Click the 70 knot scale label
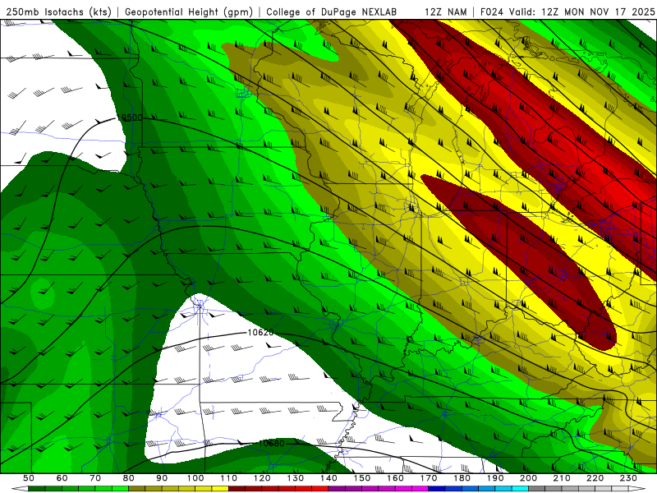The image size is (657, 493). pos(95,478)
